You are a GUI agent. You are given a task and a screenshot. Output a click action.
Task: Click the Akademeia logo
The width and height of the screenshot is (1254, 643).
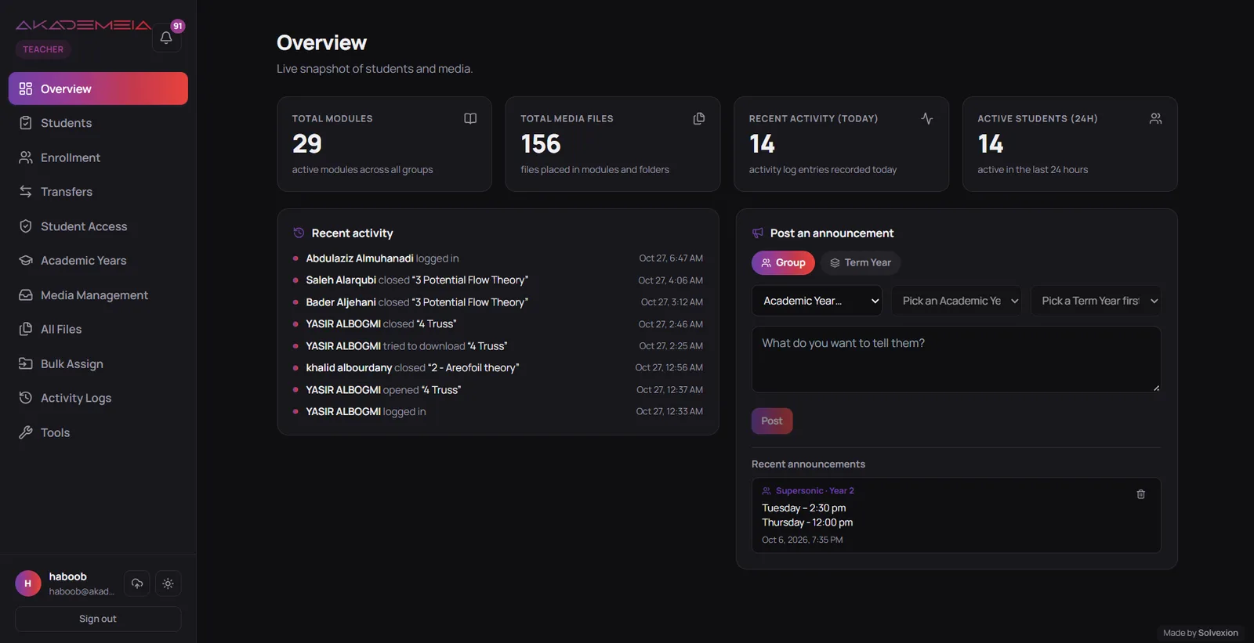[83, 25]
